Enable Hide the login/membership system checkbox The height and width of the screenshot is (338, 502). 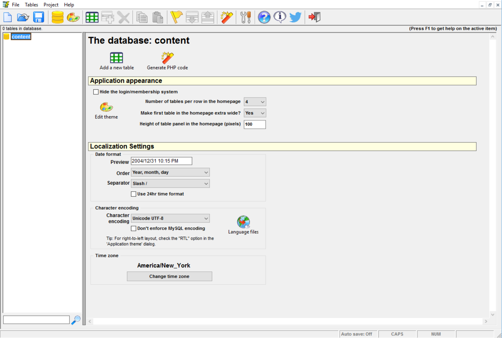(x=96, y=92)
